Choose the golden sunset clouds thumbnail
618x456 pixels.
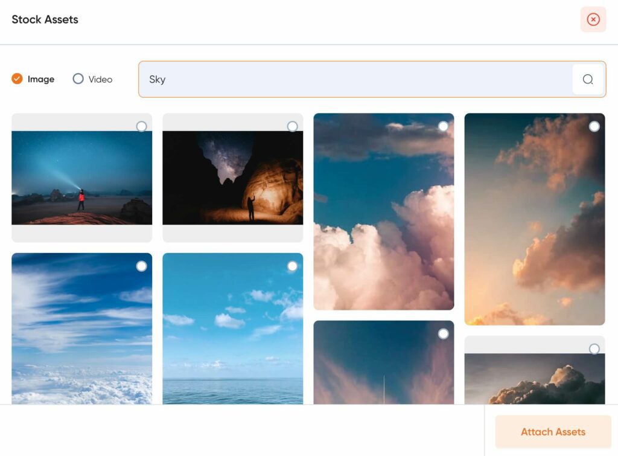pyautogui.click(x=534, y=230)
